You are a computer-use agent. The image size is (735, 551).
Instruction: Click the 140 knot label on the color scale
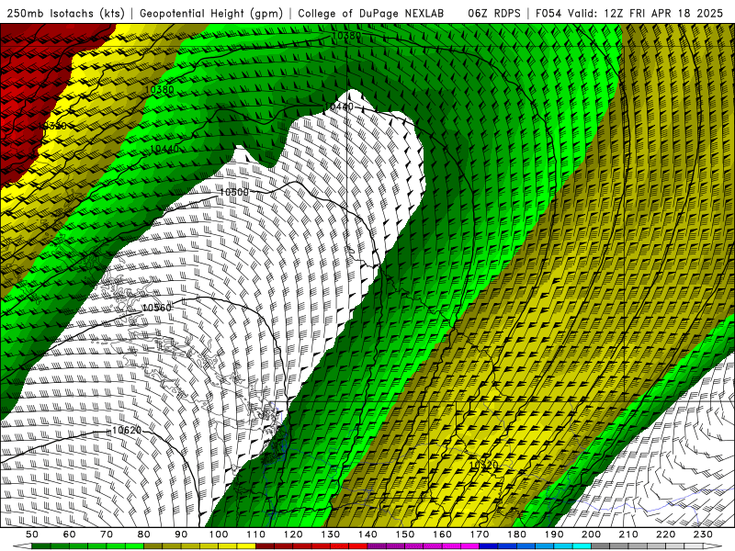tap(368, 534)
